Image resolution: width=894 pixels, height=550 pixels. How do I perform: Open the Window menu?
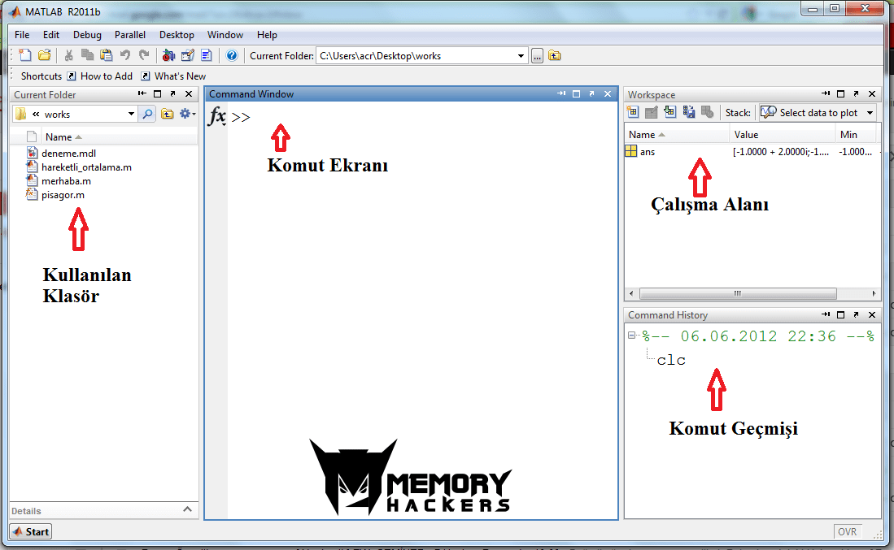coord(225,35)
